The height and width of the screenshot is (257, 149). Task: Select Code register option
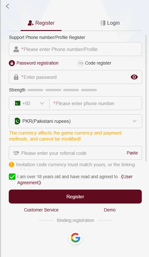click(x=94, y=63)
